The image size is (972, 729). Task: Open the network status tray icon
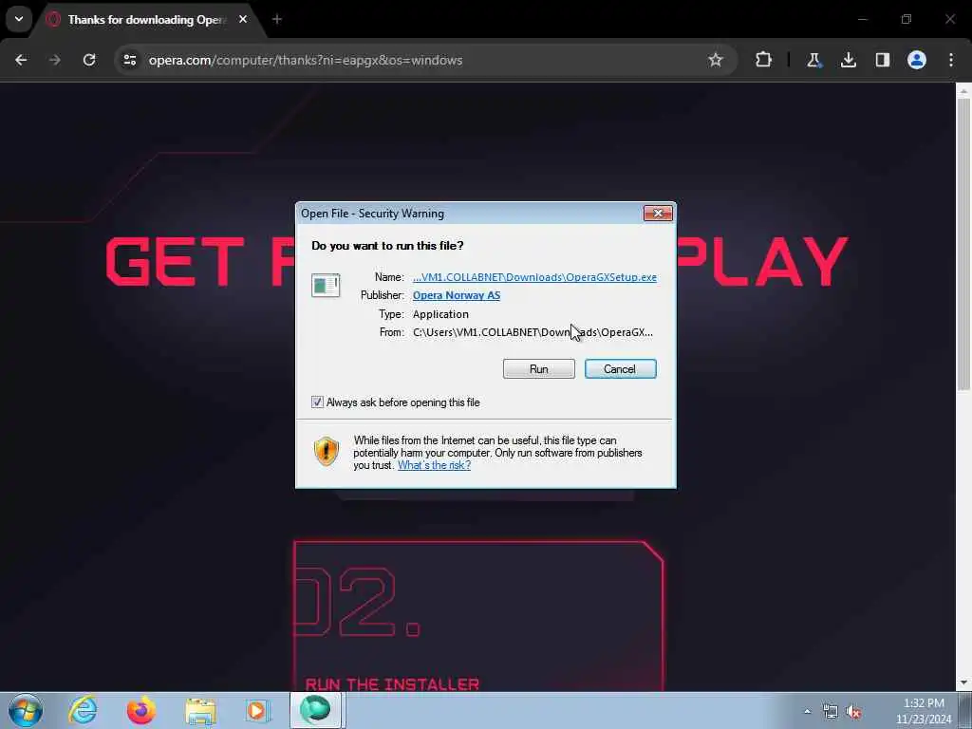[x=830, y=712]
